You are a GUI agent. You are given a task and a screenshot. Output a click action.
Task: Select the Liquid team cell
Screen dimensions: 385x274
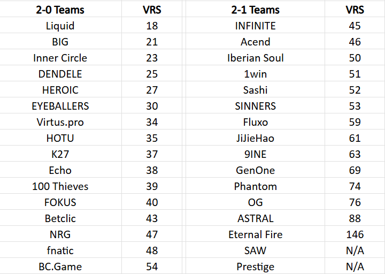(60, 26)
